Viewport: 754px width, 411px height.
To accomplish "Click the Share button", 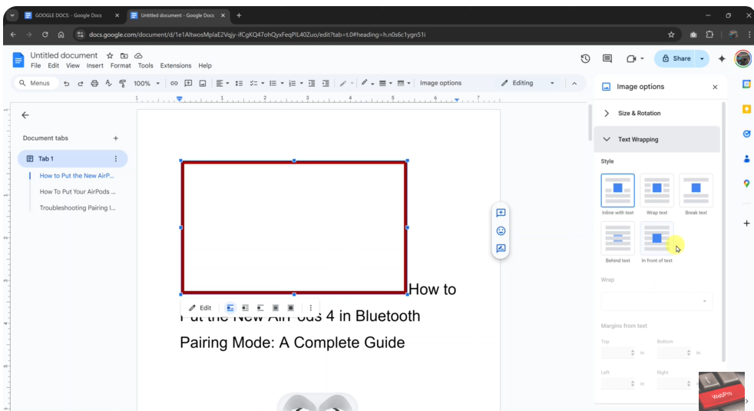I will (x=676, y=58).
